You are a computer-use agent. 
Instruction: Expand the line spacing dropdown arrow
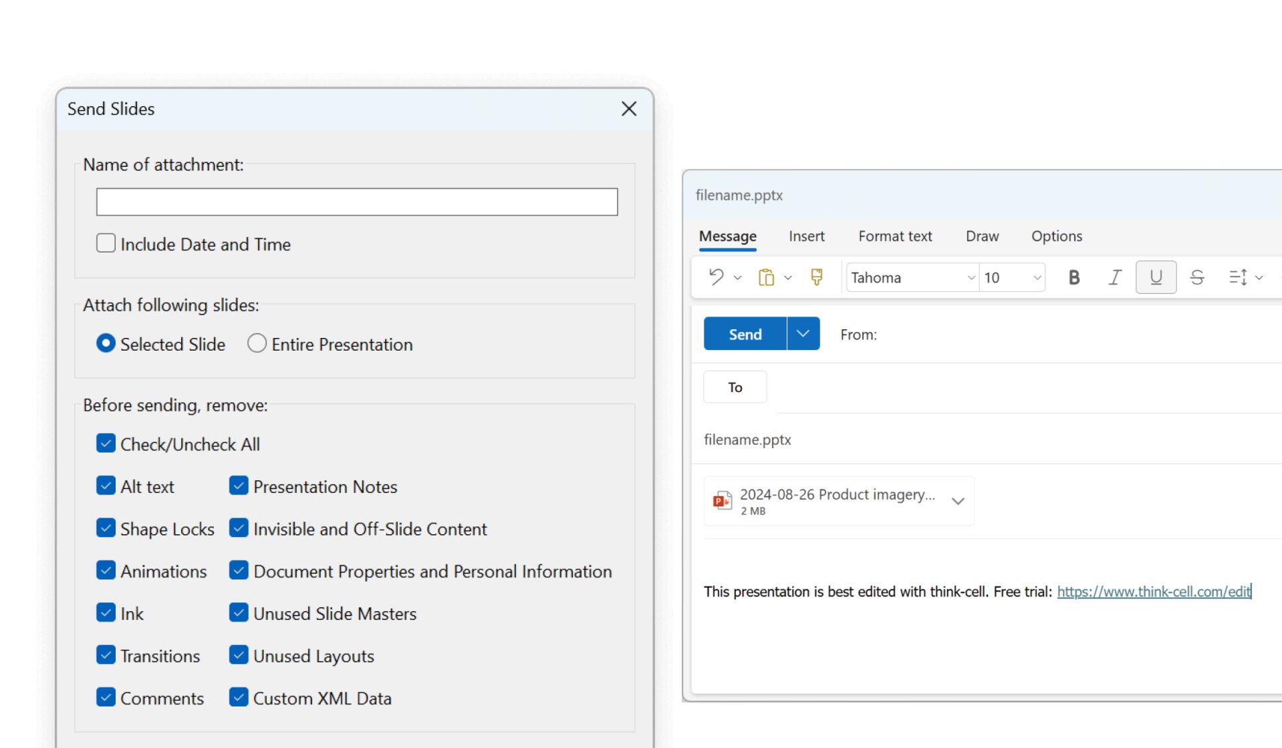(x=1259, y=278)
